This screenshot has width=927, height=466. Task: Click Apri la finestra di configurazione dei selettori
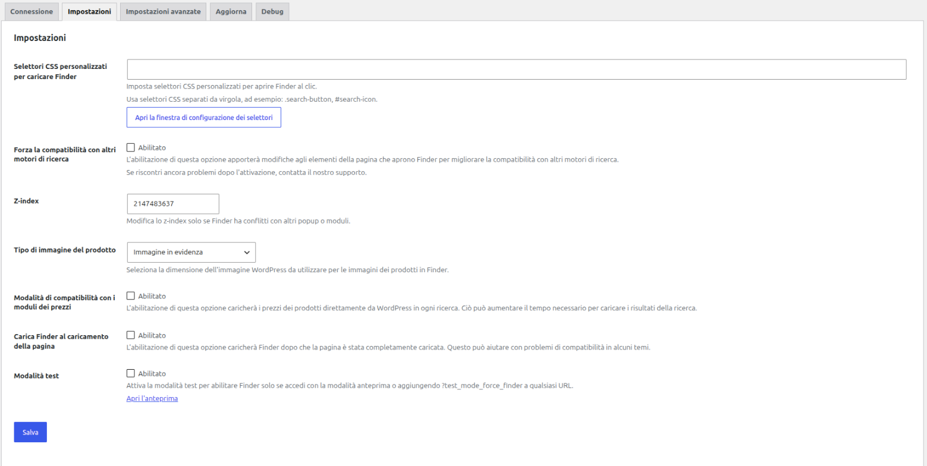click(204, 118)
